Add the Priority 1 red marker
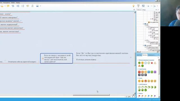This screenshot has width=180, height=101. pyautogui.click(x=139, y=72)
